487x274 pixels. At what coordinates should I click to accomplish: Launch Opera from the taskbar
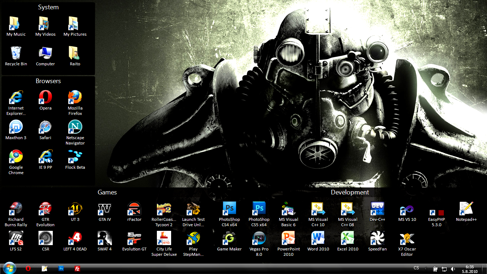coord(28,269)
